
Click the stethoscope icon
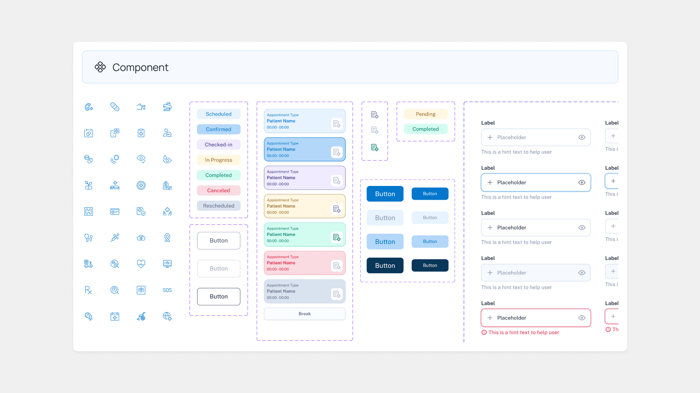(89, 238)
